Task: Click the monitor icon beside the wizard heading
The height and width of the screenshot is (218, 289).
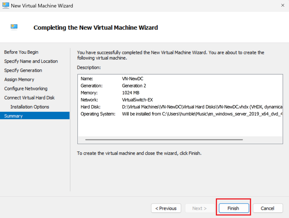Action: (14, 27)
